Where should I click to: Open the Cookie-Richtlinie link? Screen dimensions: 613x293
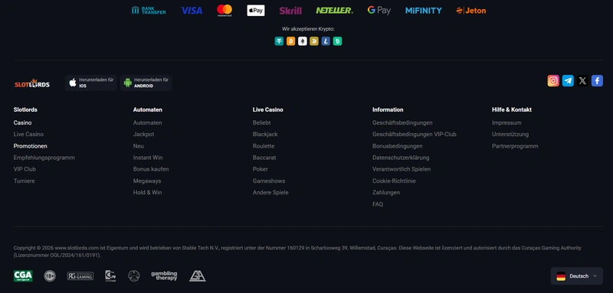click(394, 181)
